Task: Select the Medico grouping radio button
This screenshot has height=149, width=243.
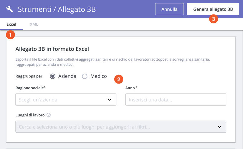Action: pos(85,76)
